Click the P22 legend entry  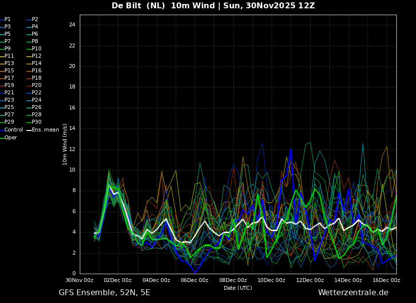tap(37, 93)
